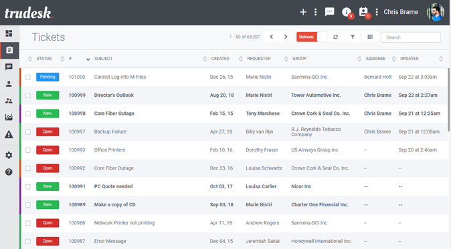Open ticket PC Quote needed
Screen dimensions: 451x249
click(x=113, y=186)
